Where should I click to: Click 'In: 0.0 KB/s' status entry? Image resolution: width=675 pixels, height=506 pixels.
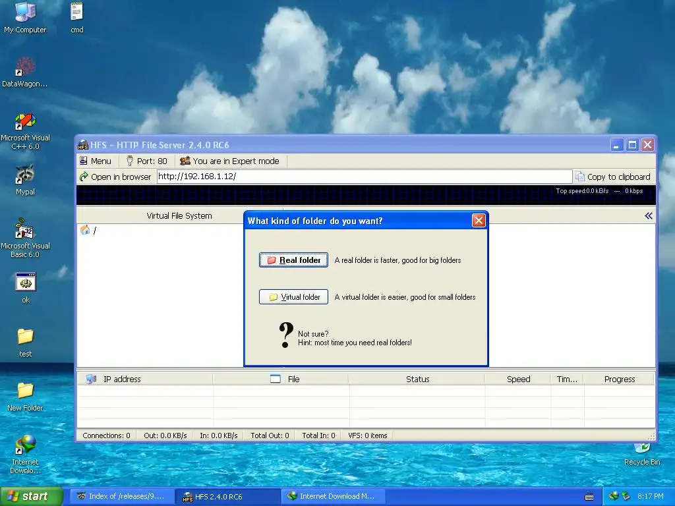[218, 436]
